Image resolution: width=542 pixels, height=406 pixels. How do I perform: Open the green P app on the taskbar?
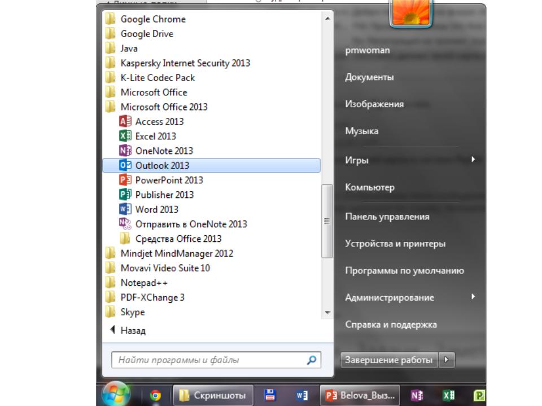480,395
